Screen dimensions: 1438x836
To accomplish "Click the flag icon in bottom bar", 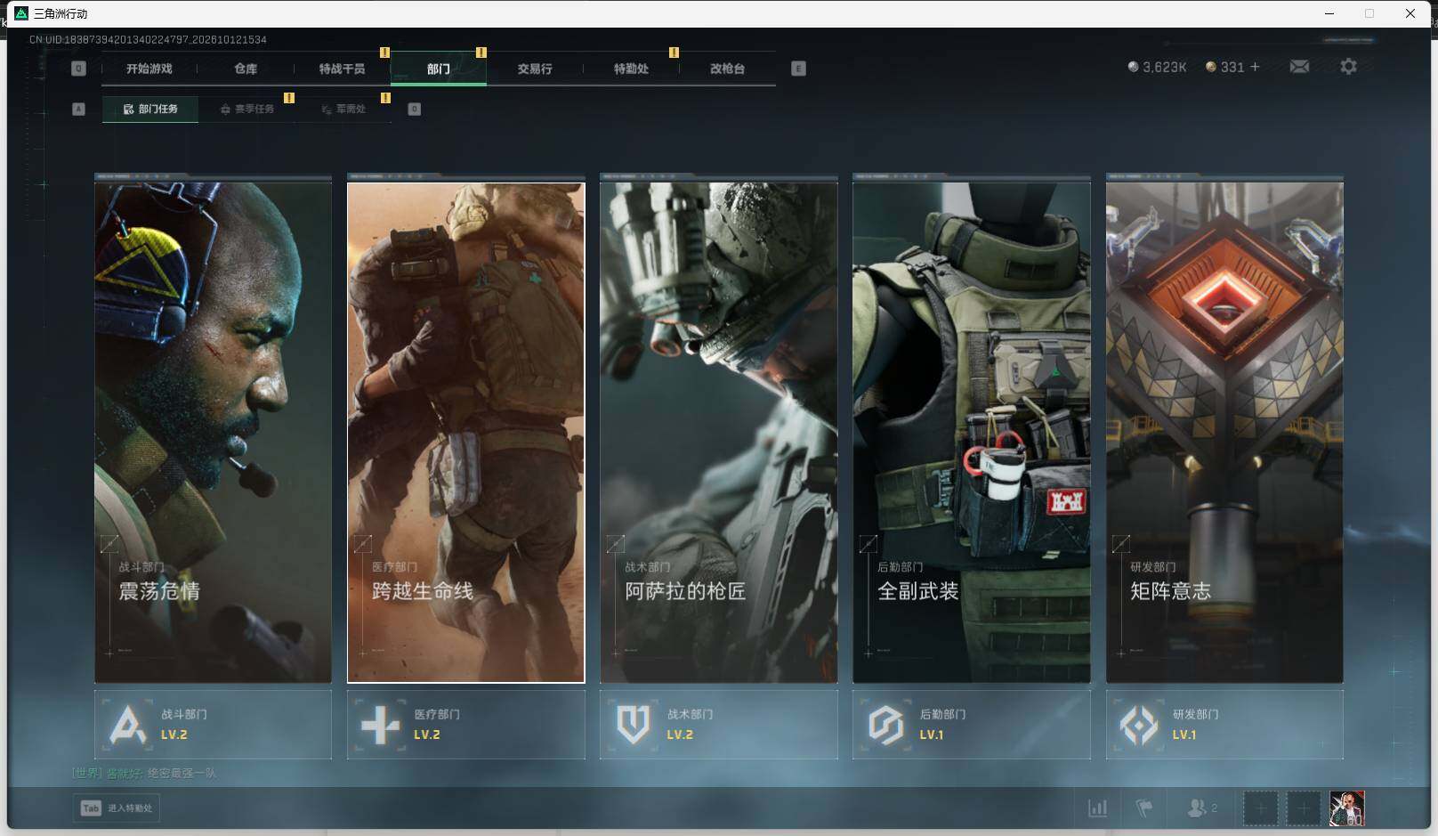I will [1144, 808].
